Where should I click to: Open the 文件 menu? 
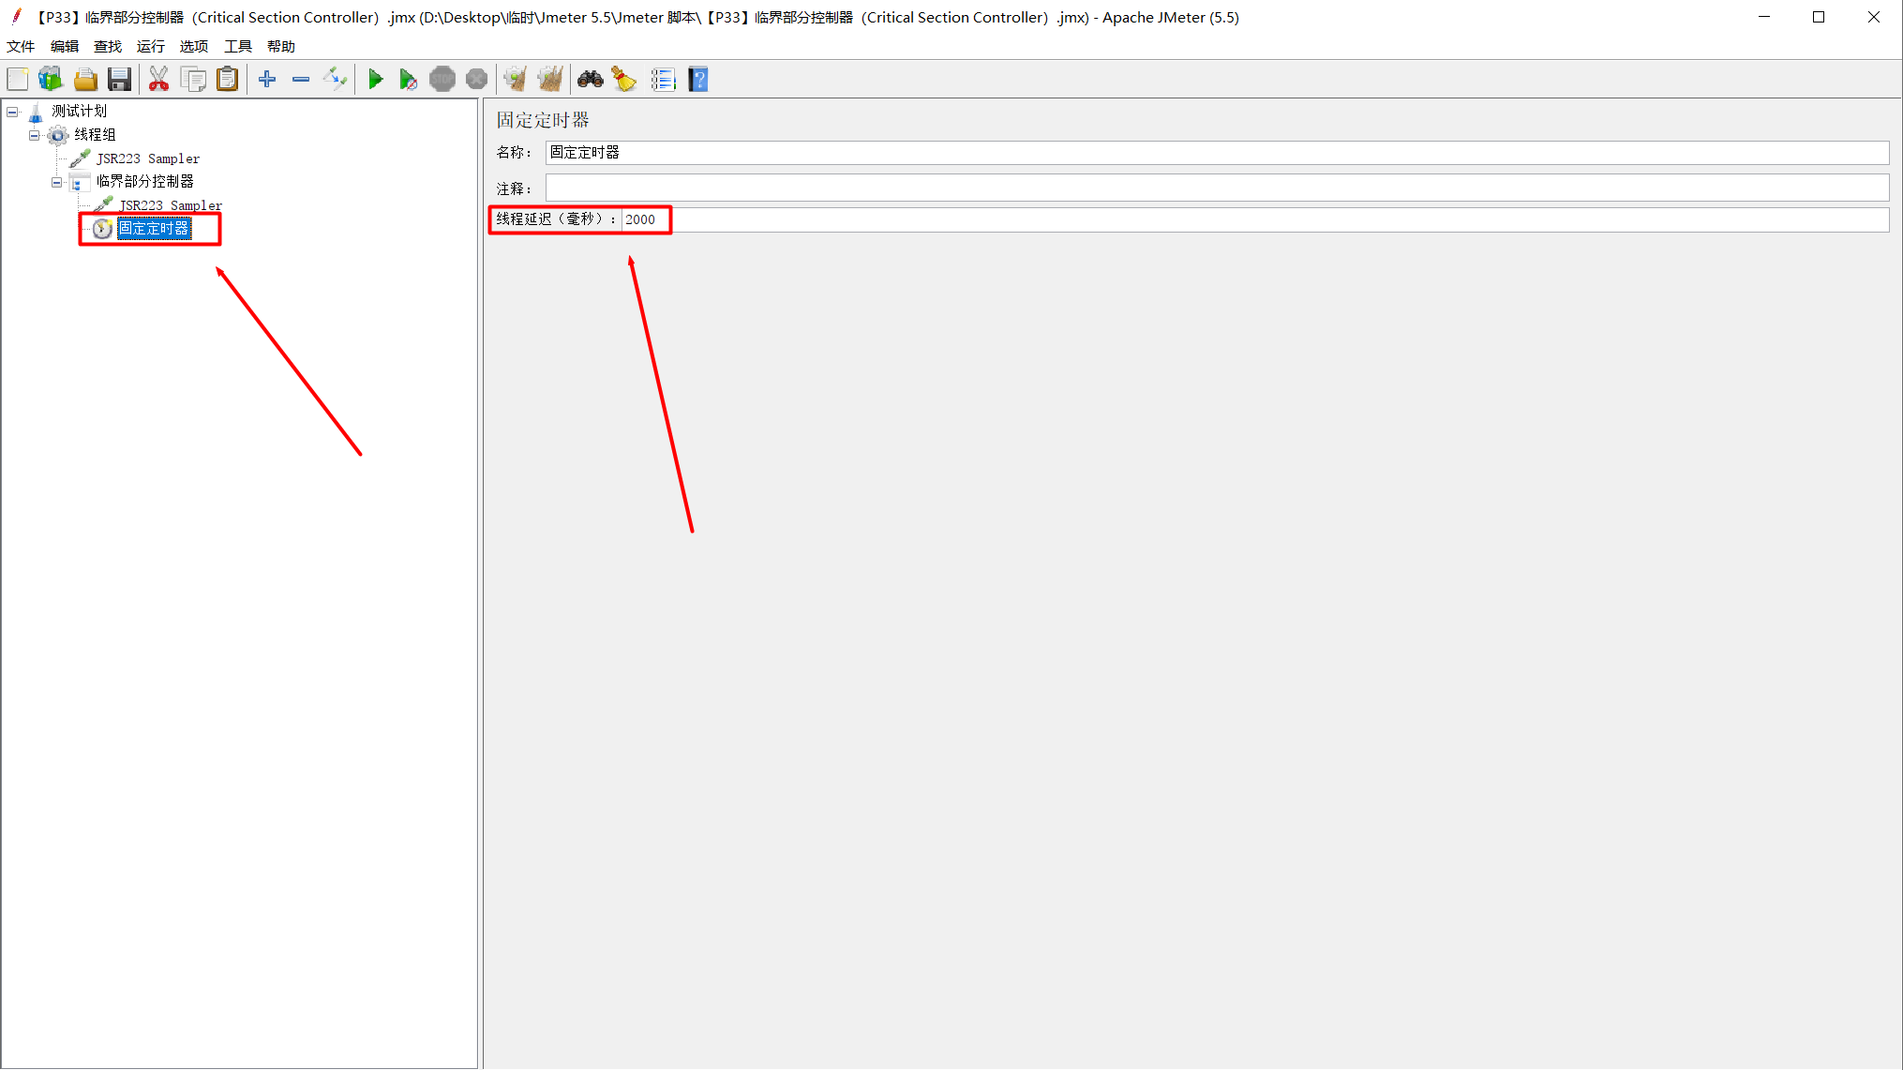21,46
